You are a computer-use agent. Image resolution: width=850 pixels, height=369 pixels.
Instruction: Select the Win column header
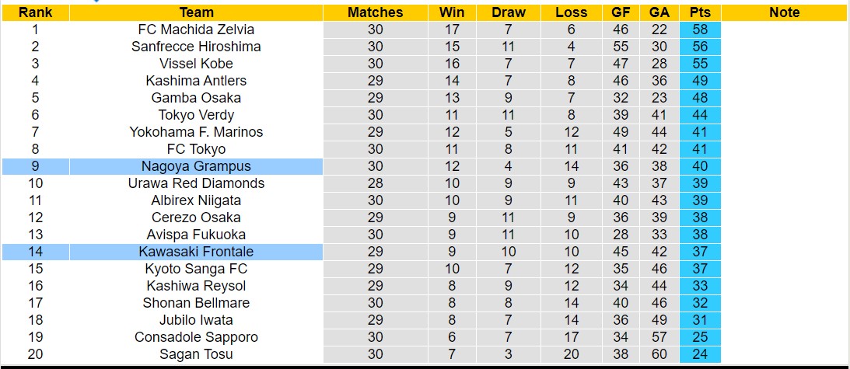click(452, 12)
